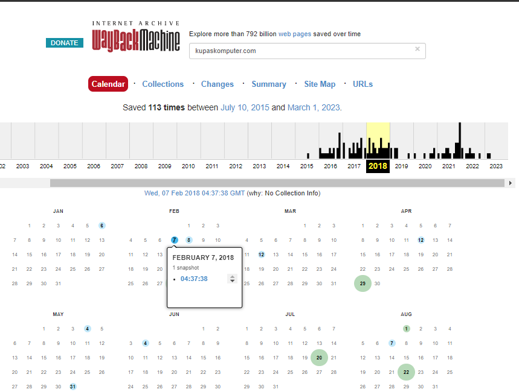This screenshot has height=392, width=519.
Task: Select year 2016 in the timeline
Action: tap(330, 166)
